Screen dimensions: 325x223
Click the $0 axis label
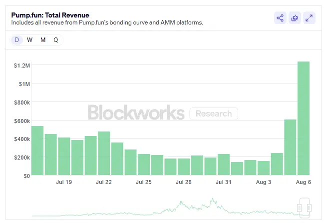[27, 176]
